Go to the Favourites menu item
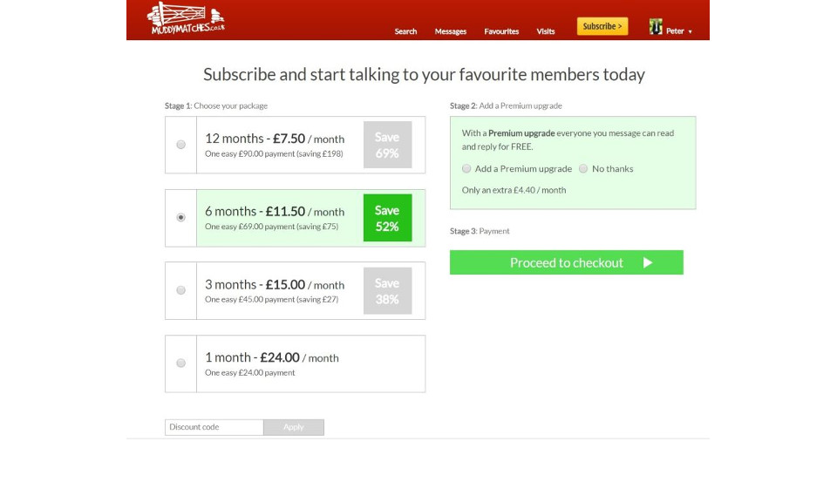 (501, 31)
